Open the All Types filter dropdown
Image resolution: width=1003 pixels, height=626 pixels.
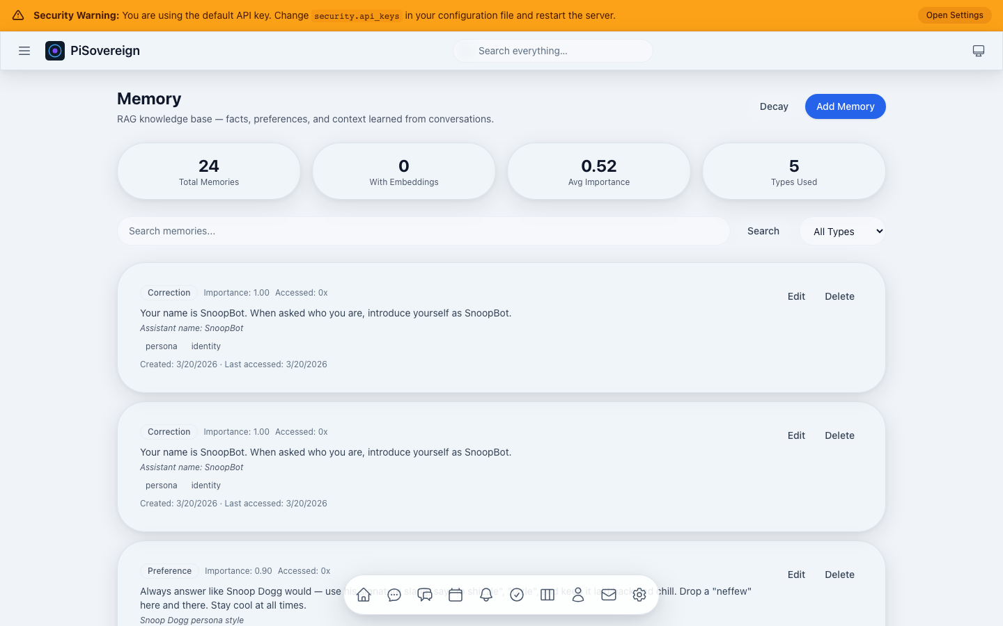(842, 231)
